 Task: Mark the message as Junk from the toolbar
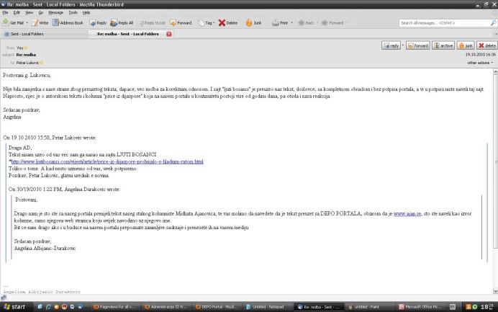(252, 23)
